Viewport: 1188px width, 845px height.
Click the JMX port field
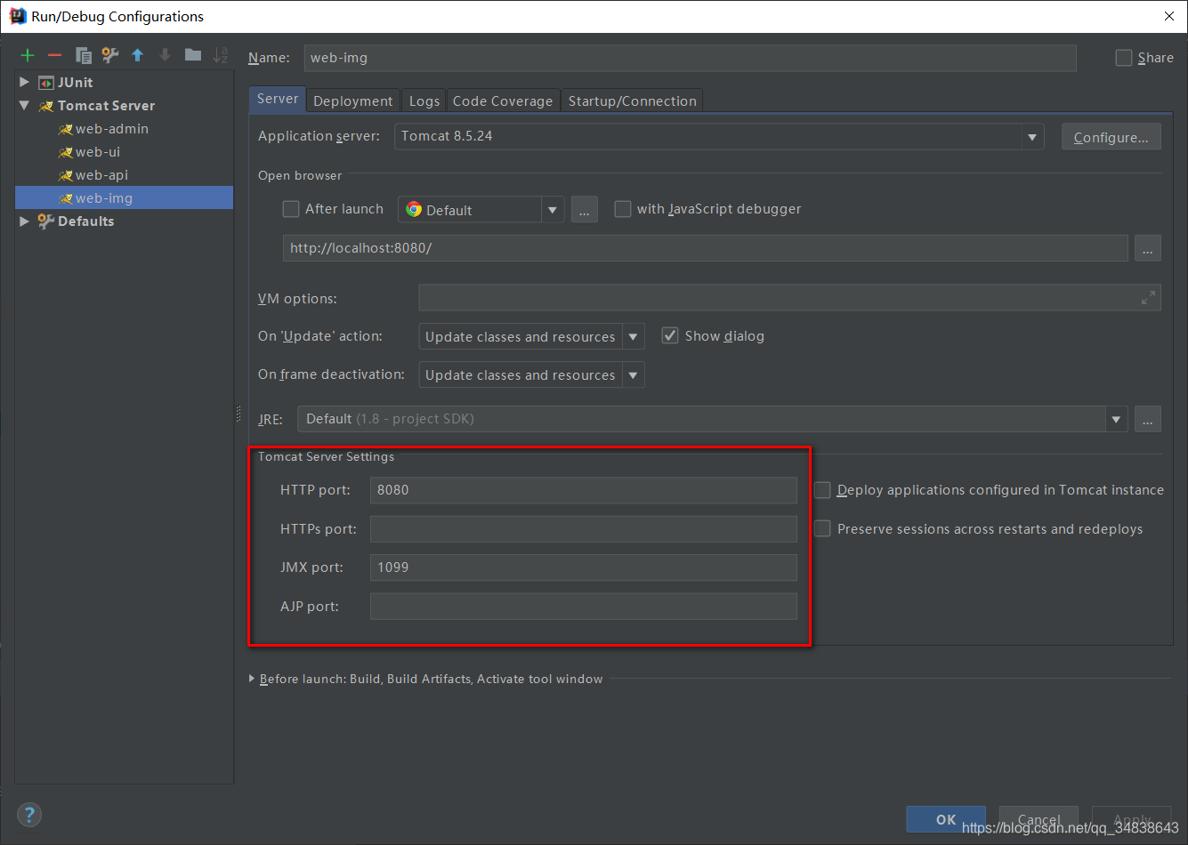584,567
